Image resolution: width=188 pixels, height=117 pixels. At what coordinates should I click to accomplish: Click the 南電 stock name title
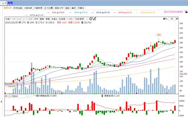pos(10,3)
